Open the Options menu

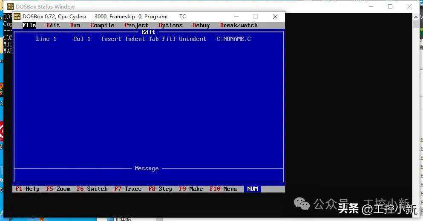170,25
